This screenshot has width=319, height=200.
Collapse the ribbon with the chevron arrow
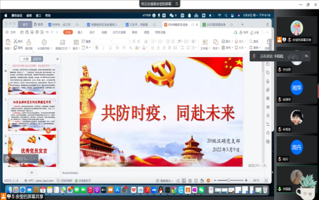coord(267,32)
